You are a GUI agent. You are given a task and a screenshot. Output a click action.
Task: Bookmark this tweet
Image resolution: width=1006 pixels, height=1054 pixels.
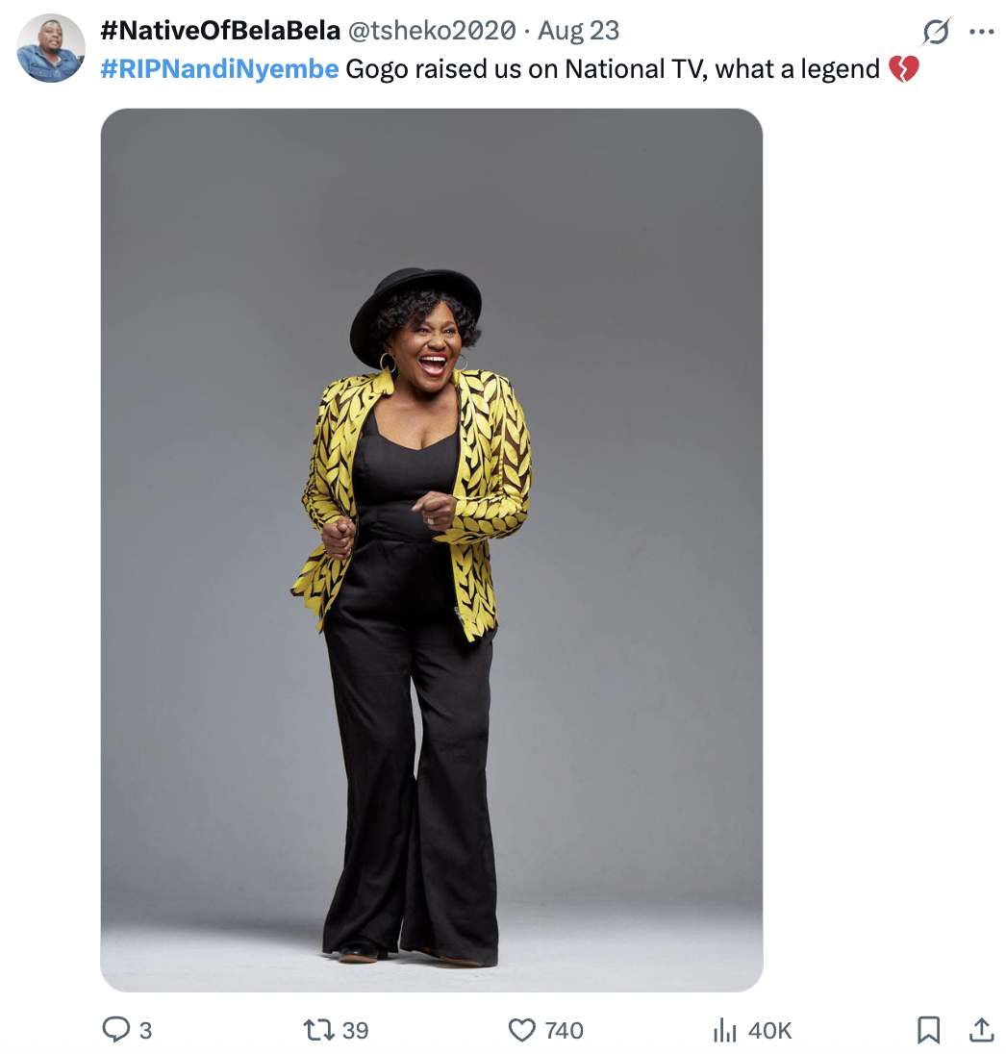928,1029
